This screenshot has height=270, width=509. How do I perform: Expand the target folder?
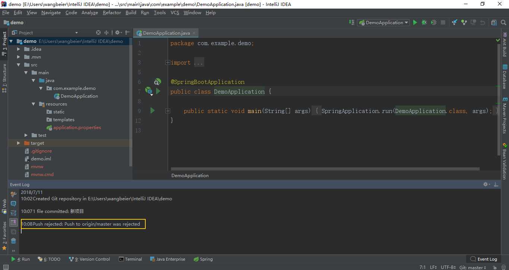19,143
